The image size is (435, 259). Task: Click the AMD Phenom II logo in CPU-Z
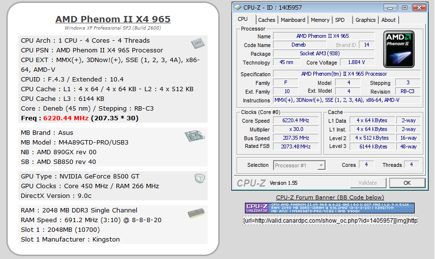pos(399,49)
